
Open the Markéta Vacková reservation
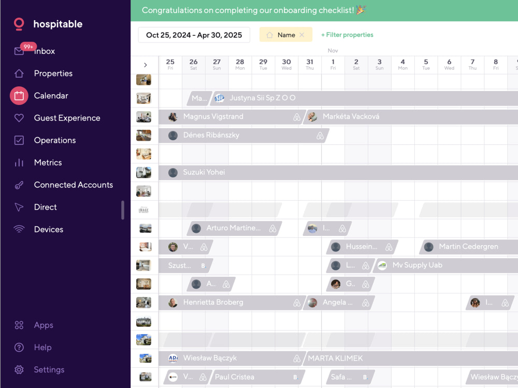410,116
